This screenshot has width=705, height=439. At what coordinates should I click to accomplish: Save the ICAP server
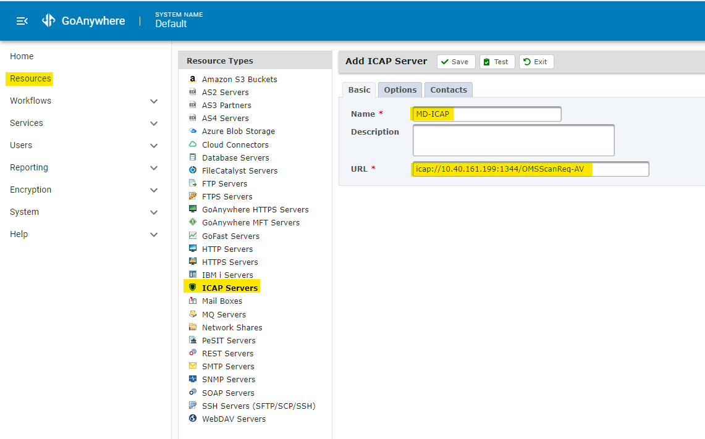tap(456, 62)
